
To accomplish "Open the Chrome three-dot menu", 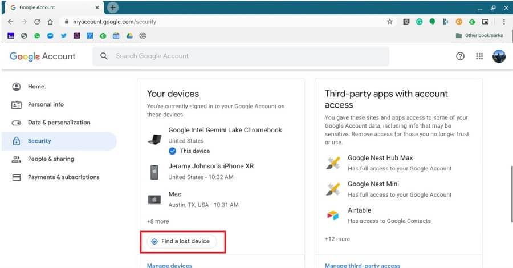I will point(504,22).
